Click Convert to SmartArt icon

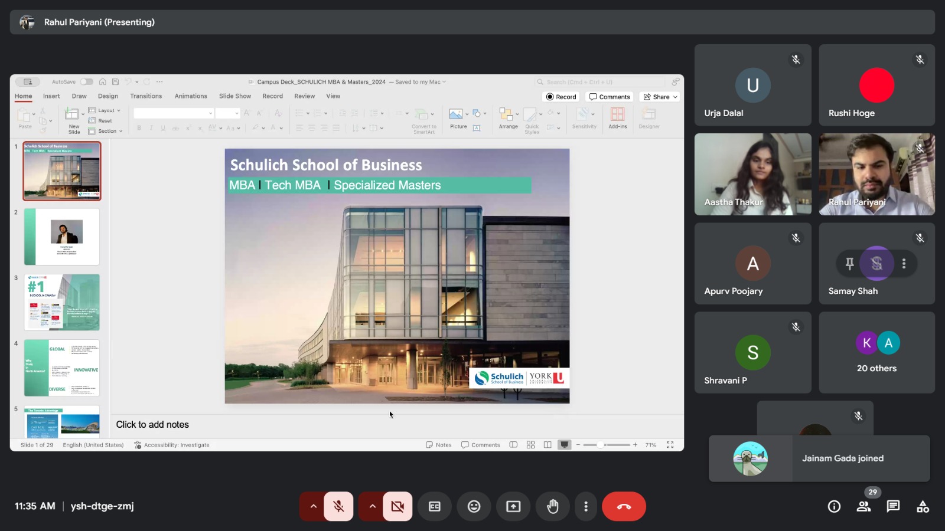click(x=423, y=120)
